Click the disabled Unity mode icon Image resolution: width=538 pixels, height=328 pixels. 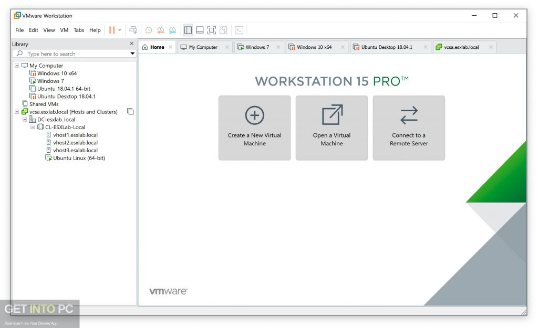(223, 30)
